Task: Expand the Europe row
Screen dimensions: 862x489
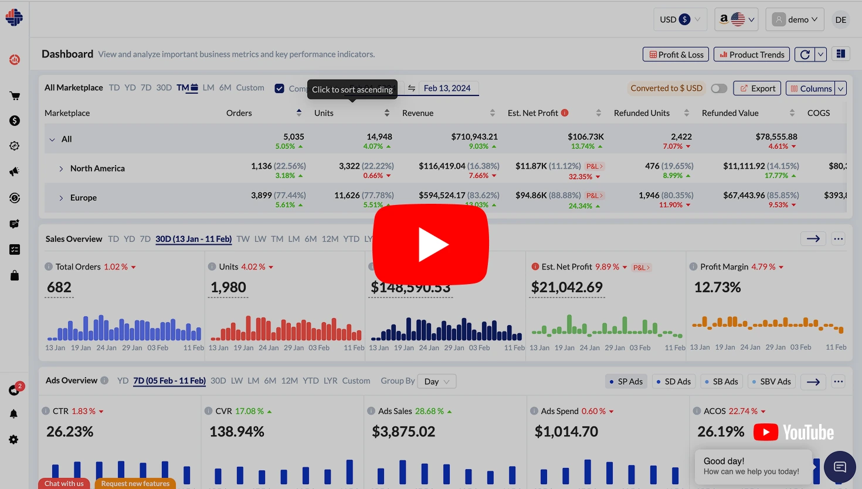Action: 61,198
